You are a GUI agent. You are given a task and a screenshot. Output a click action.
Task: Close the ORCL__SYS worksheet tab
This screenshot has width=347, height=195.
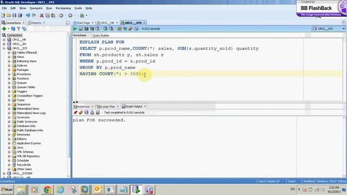pos(144,23)
